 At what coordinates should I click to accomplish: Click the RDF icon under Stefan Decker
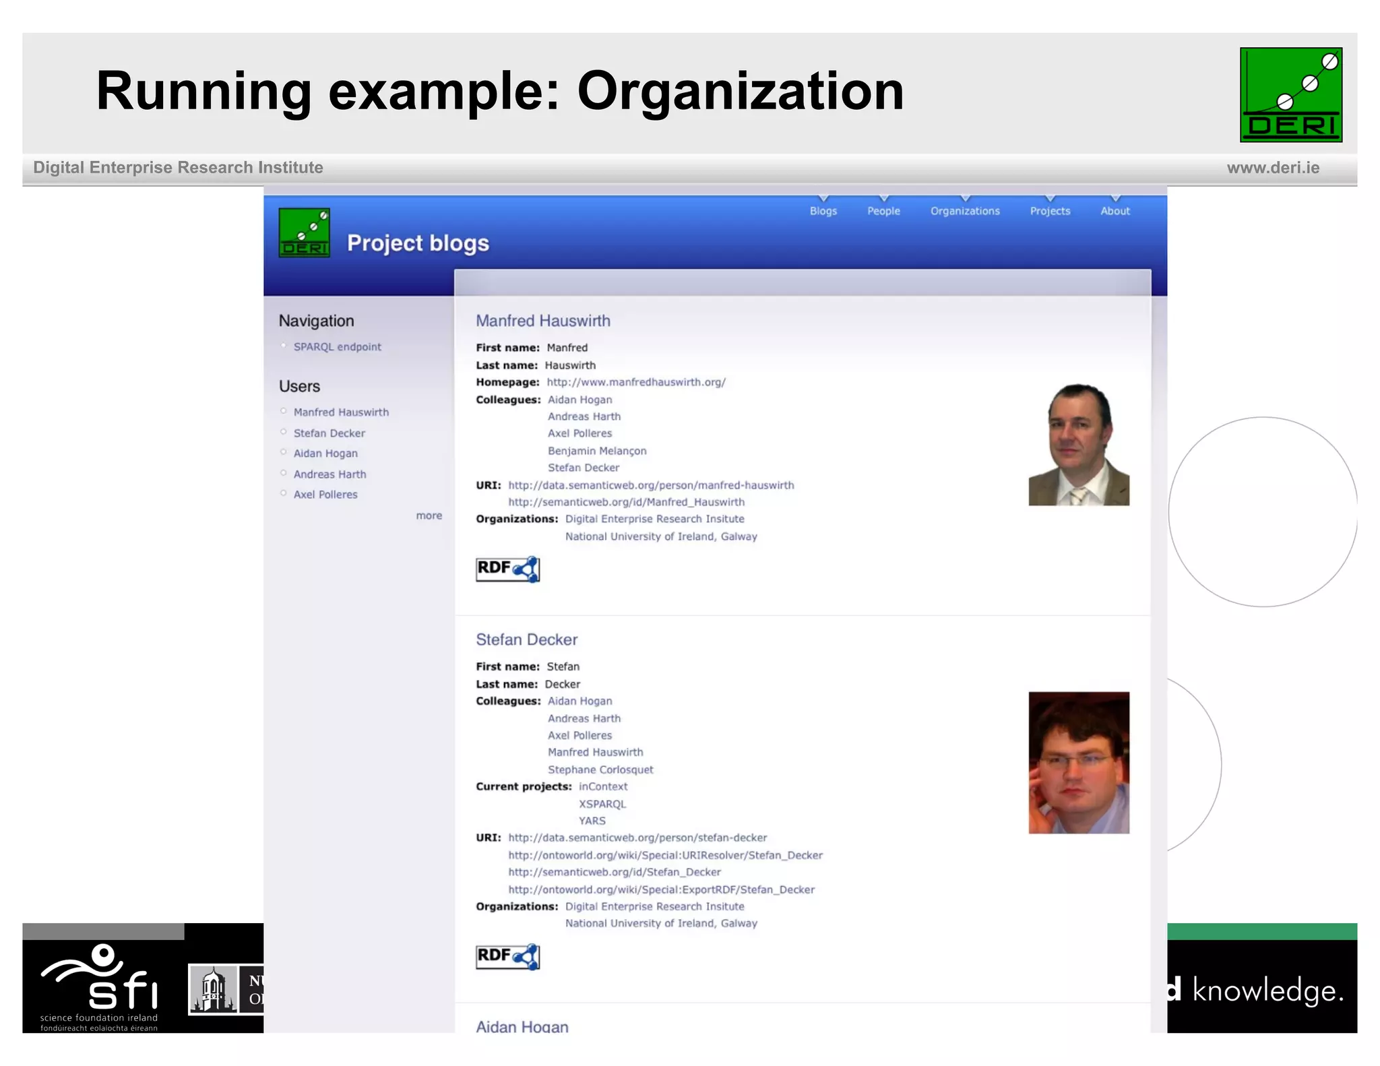507,955
